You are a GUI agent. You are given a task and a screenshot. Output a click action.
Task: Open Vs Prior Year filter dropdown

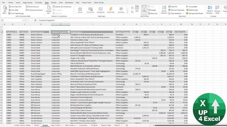pos(187,32)
